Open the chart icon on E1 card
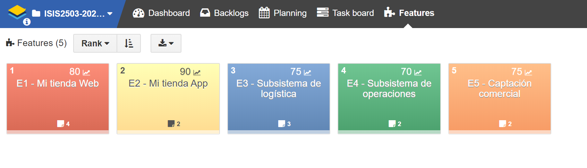The image size is (587, 168). point(86,72)
